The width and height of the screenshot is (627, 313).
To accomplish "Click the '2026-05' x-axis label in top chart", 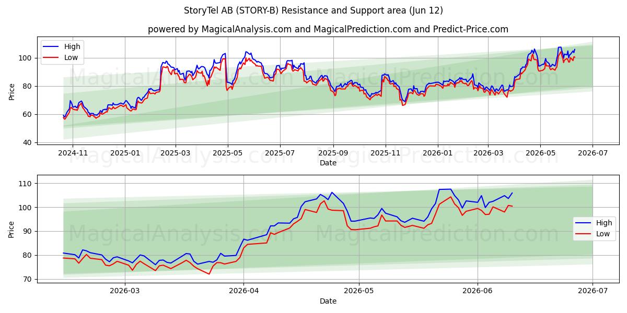I will point(540,153).
